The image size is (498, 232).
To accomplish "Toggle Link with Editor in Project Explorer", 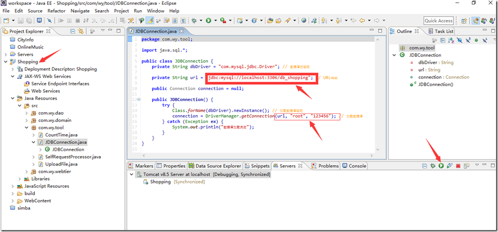I will pyautogui.click(x=81, y=31).
